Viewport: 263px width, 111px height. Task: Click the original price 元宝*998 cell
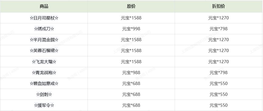point(131,29)
